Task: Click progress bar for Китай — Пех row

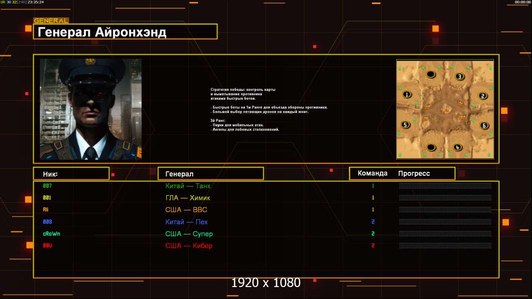Action: (x=445, y=221)
